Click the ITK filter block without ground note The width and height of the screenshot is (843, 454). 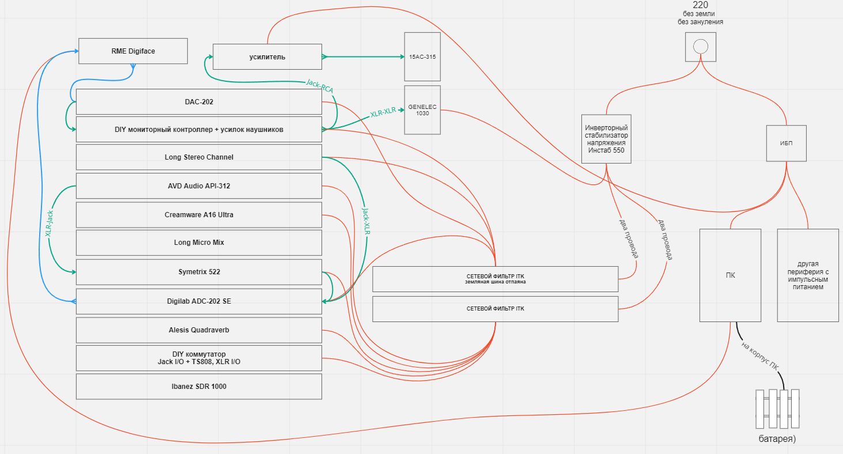pos(496,309)
